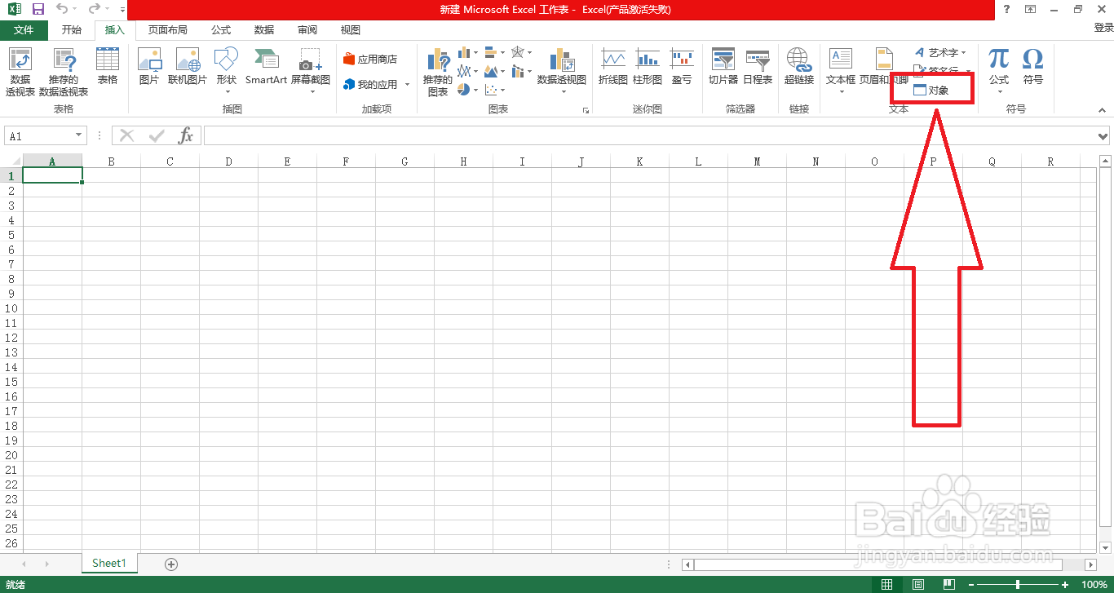Image resolution: width=1114 pixels, height=593 pixels.
Task: Insert a Table (表格)
Action: click(x=108, y=67)
